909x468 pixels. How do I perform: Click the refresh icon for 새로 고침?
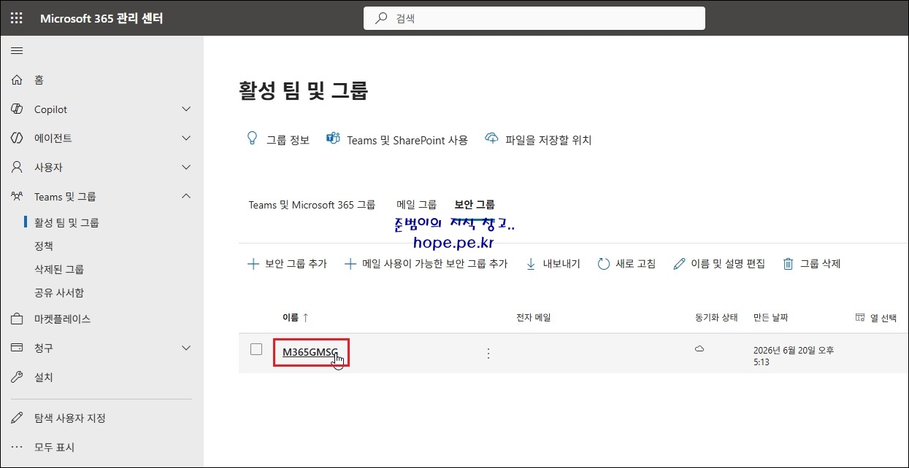(603, 264)
